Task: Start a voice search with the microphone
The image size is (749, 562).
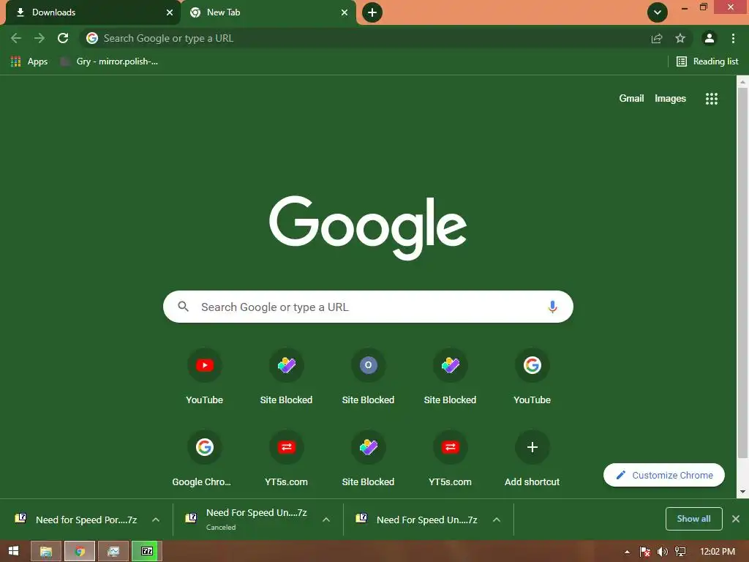Action: click(x=552, y=307)
